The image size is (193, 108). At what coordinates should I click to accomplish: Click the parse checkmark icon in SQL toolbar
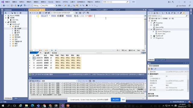click(37, 13)
